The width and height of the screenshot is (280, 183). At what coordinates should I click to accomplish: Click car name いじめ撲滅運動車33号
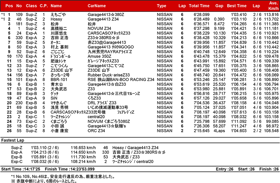[x=108, y=107]
